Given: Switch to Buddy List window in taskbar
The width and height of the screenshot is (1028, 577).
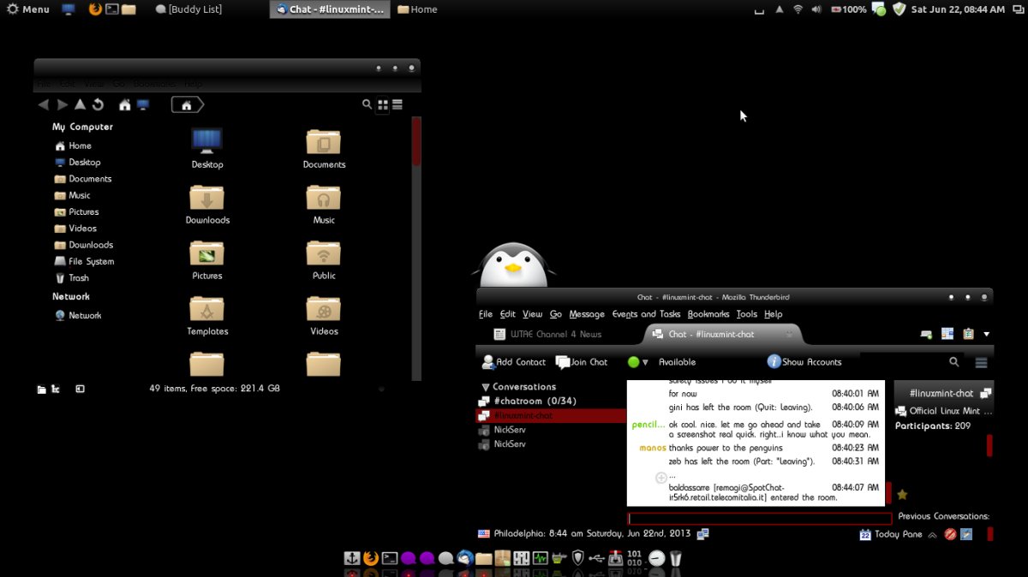Looking at the screenshot, I should 189,9.
